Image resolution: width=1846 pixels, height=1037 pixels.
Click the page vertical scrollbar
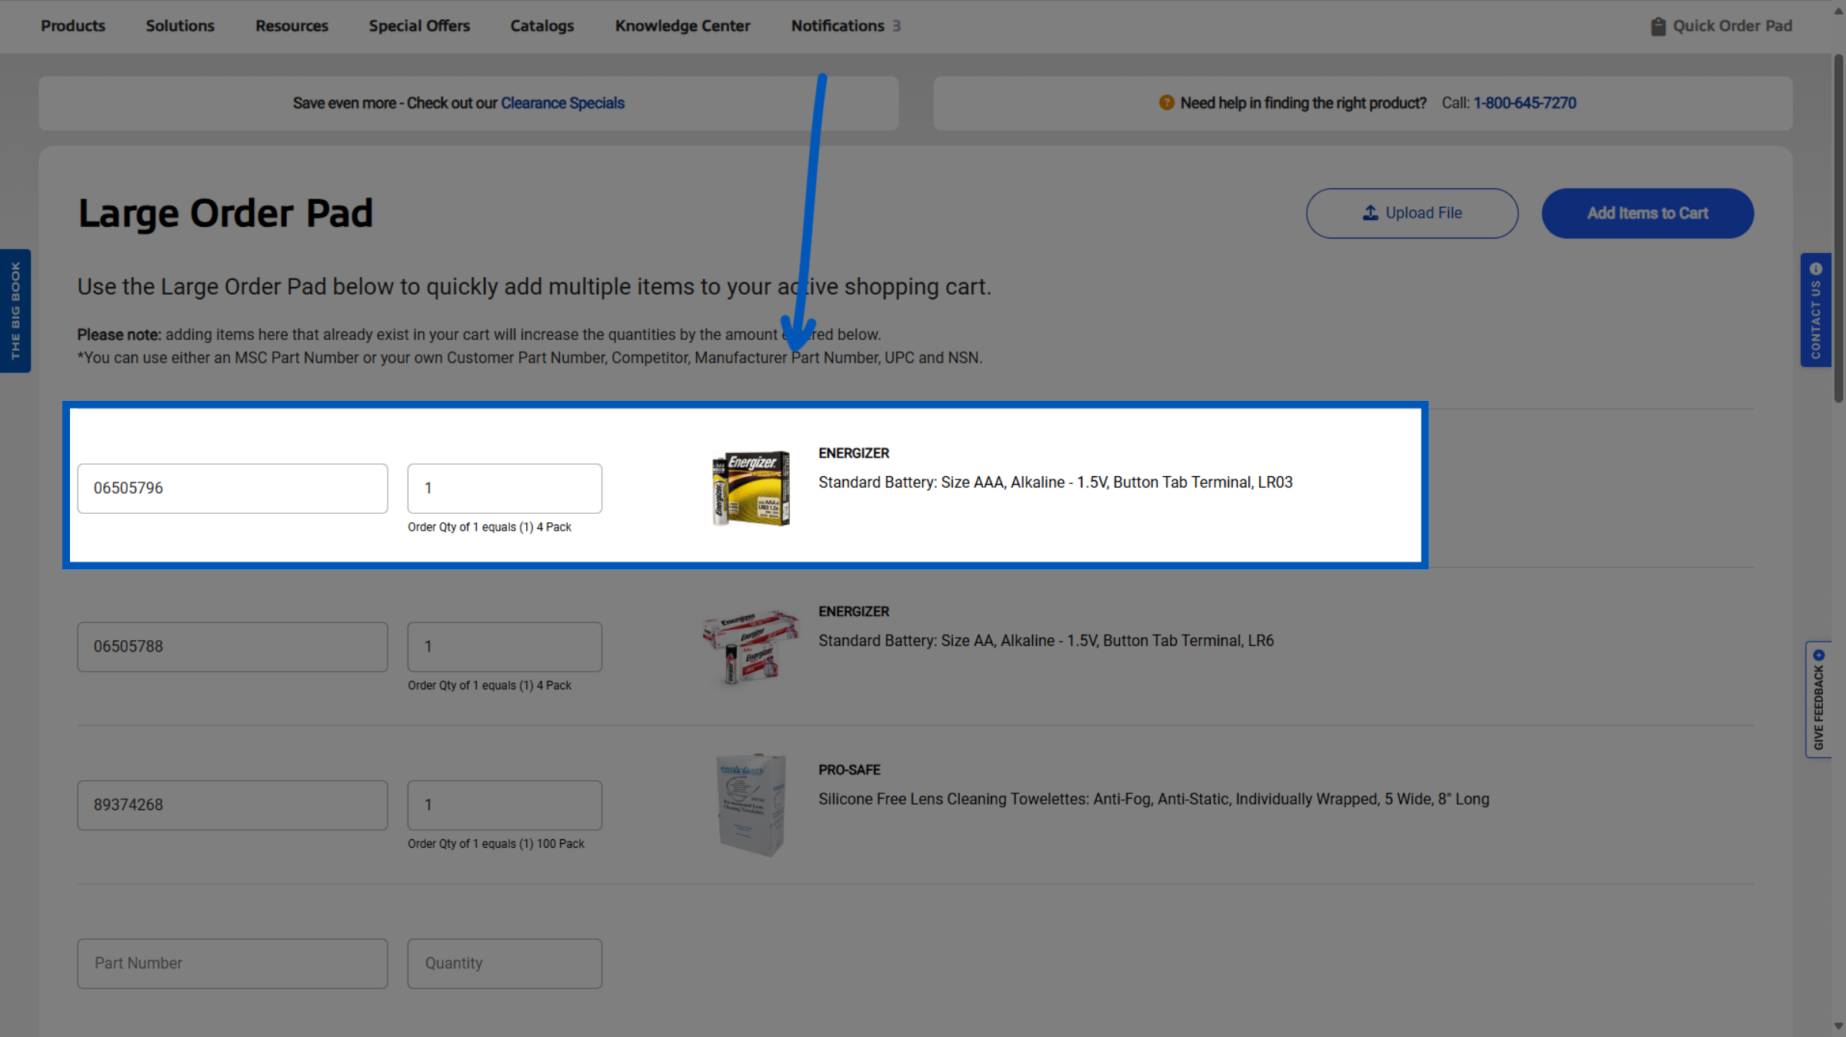coord(1838,227)
